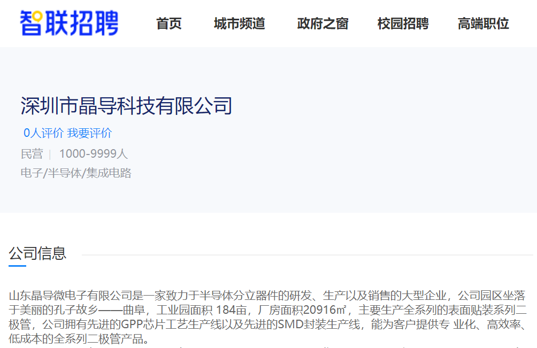
Task: Click the paragraph starting 山东晶导微电子有限公司
Action: click(268, 317)
